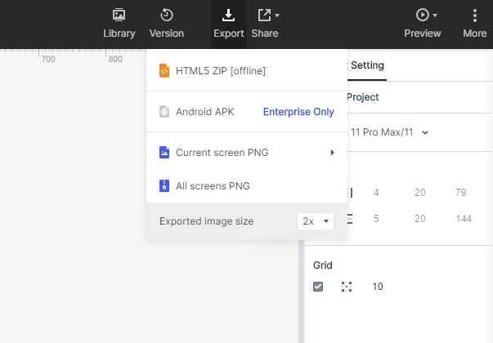The height and width of the screenshot is (343, 493).
Task: Expand Current screen PNG submenu arrow
Action: (x=333, y=153)
